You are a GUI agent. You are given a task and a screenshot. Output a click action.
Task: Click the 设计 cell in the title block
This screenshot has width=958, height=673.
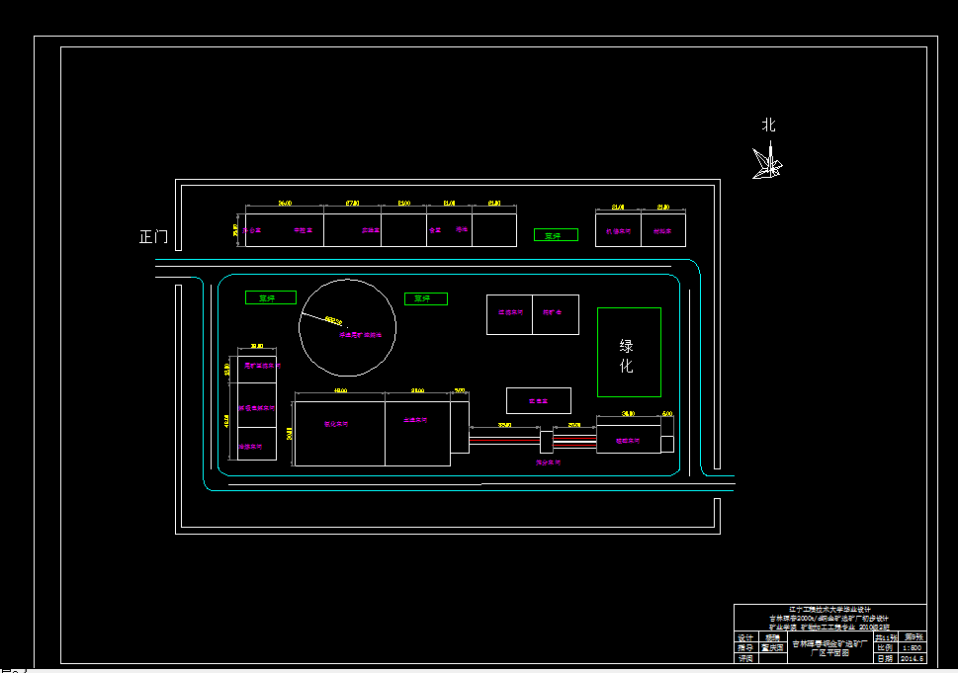pyautogui.click(x=746, y=637)
